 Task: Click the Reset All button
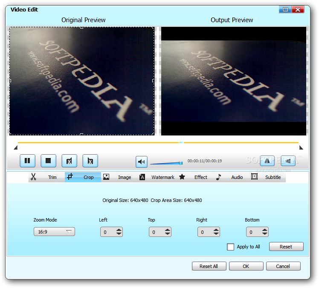(209, 266)
